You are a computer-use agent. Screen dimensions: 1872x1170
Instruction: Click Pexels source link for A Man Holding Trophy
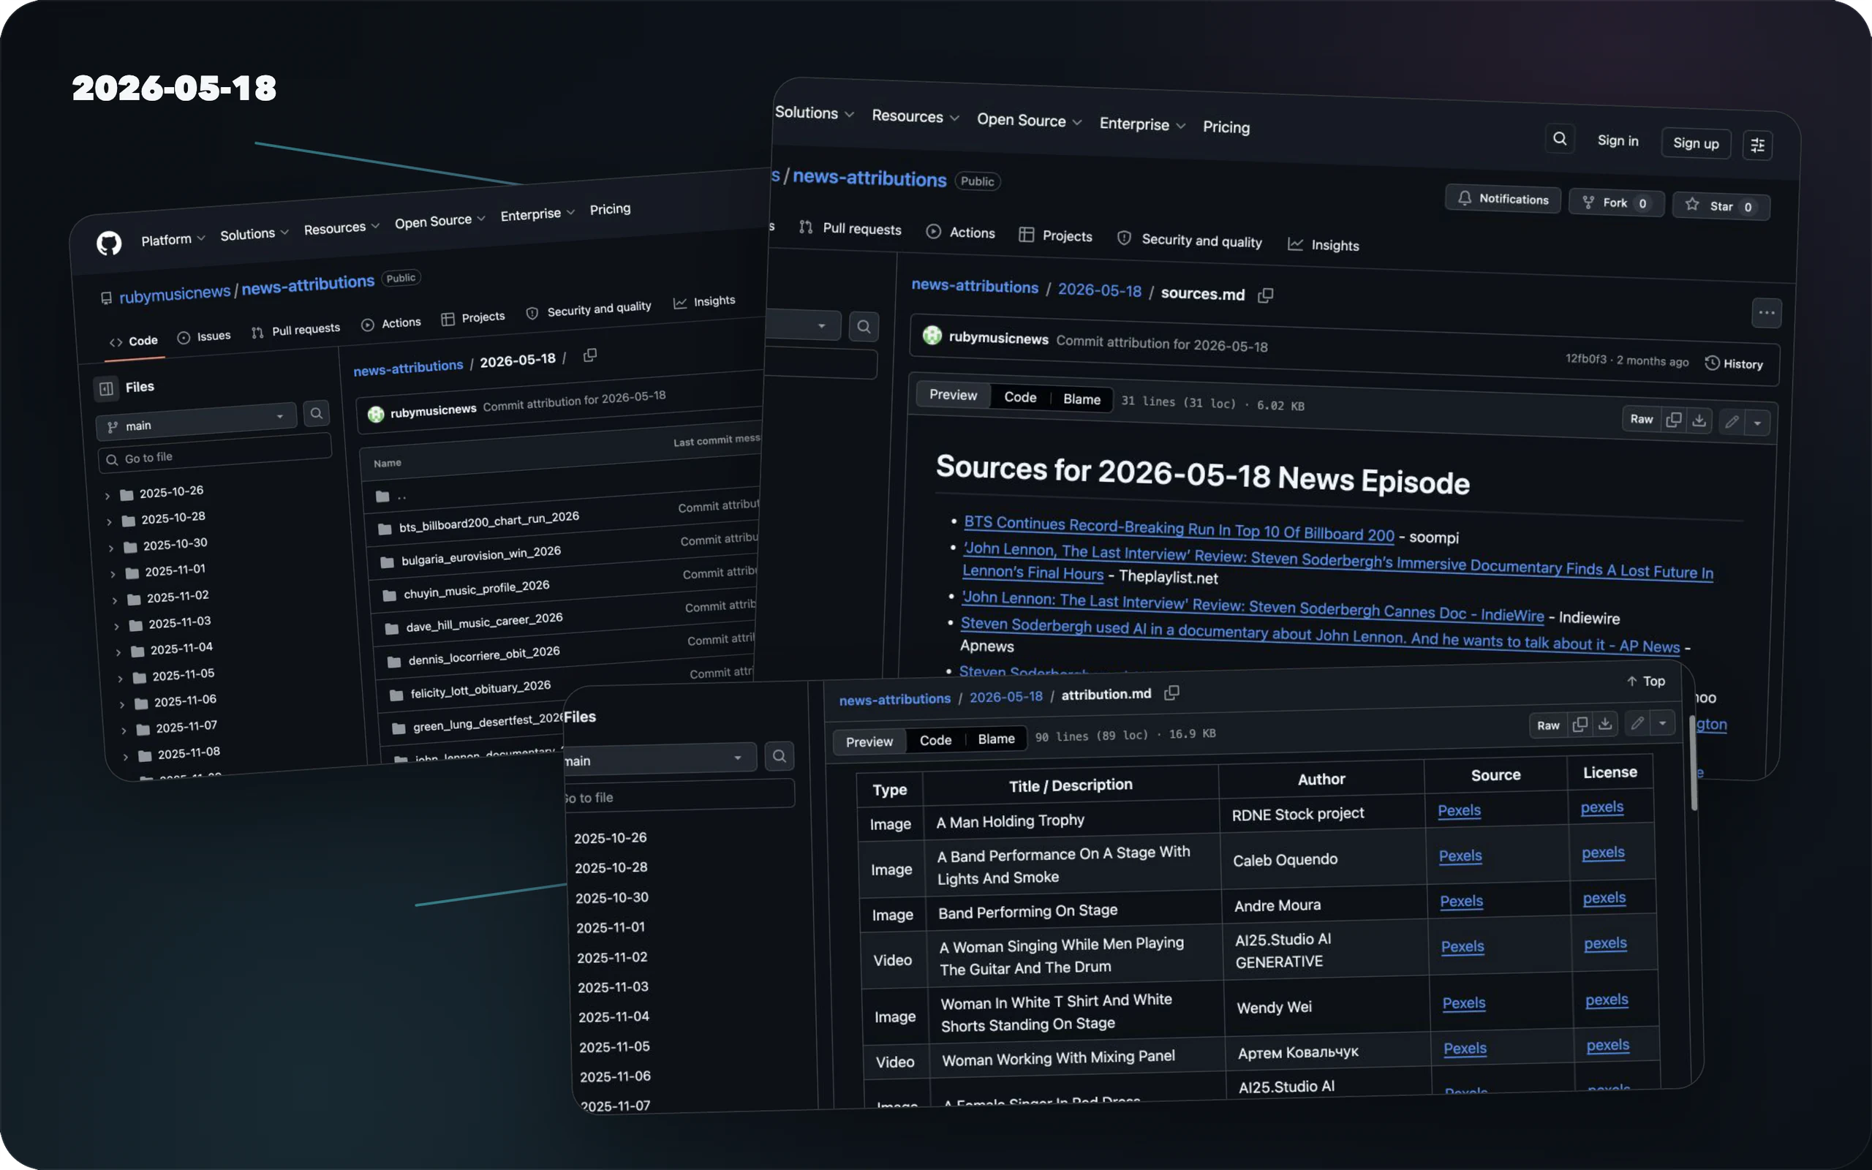point(1458,810)
